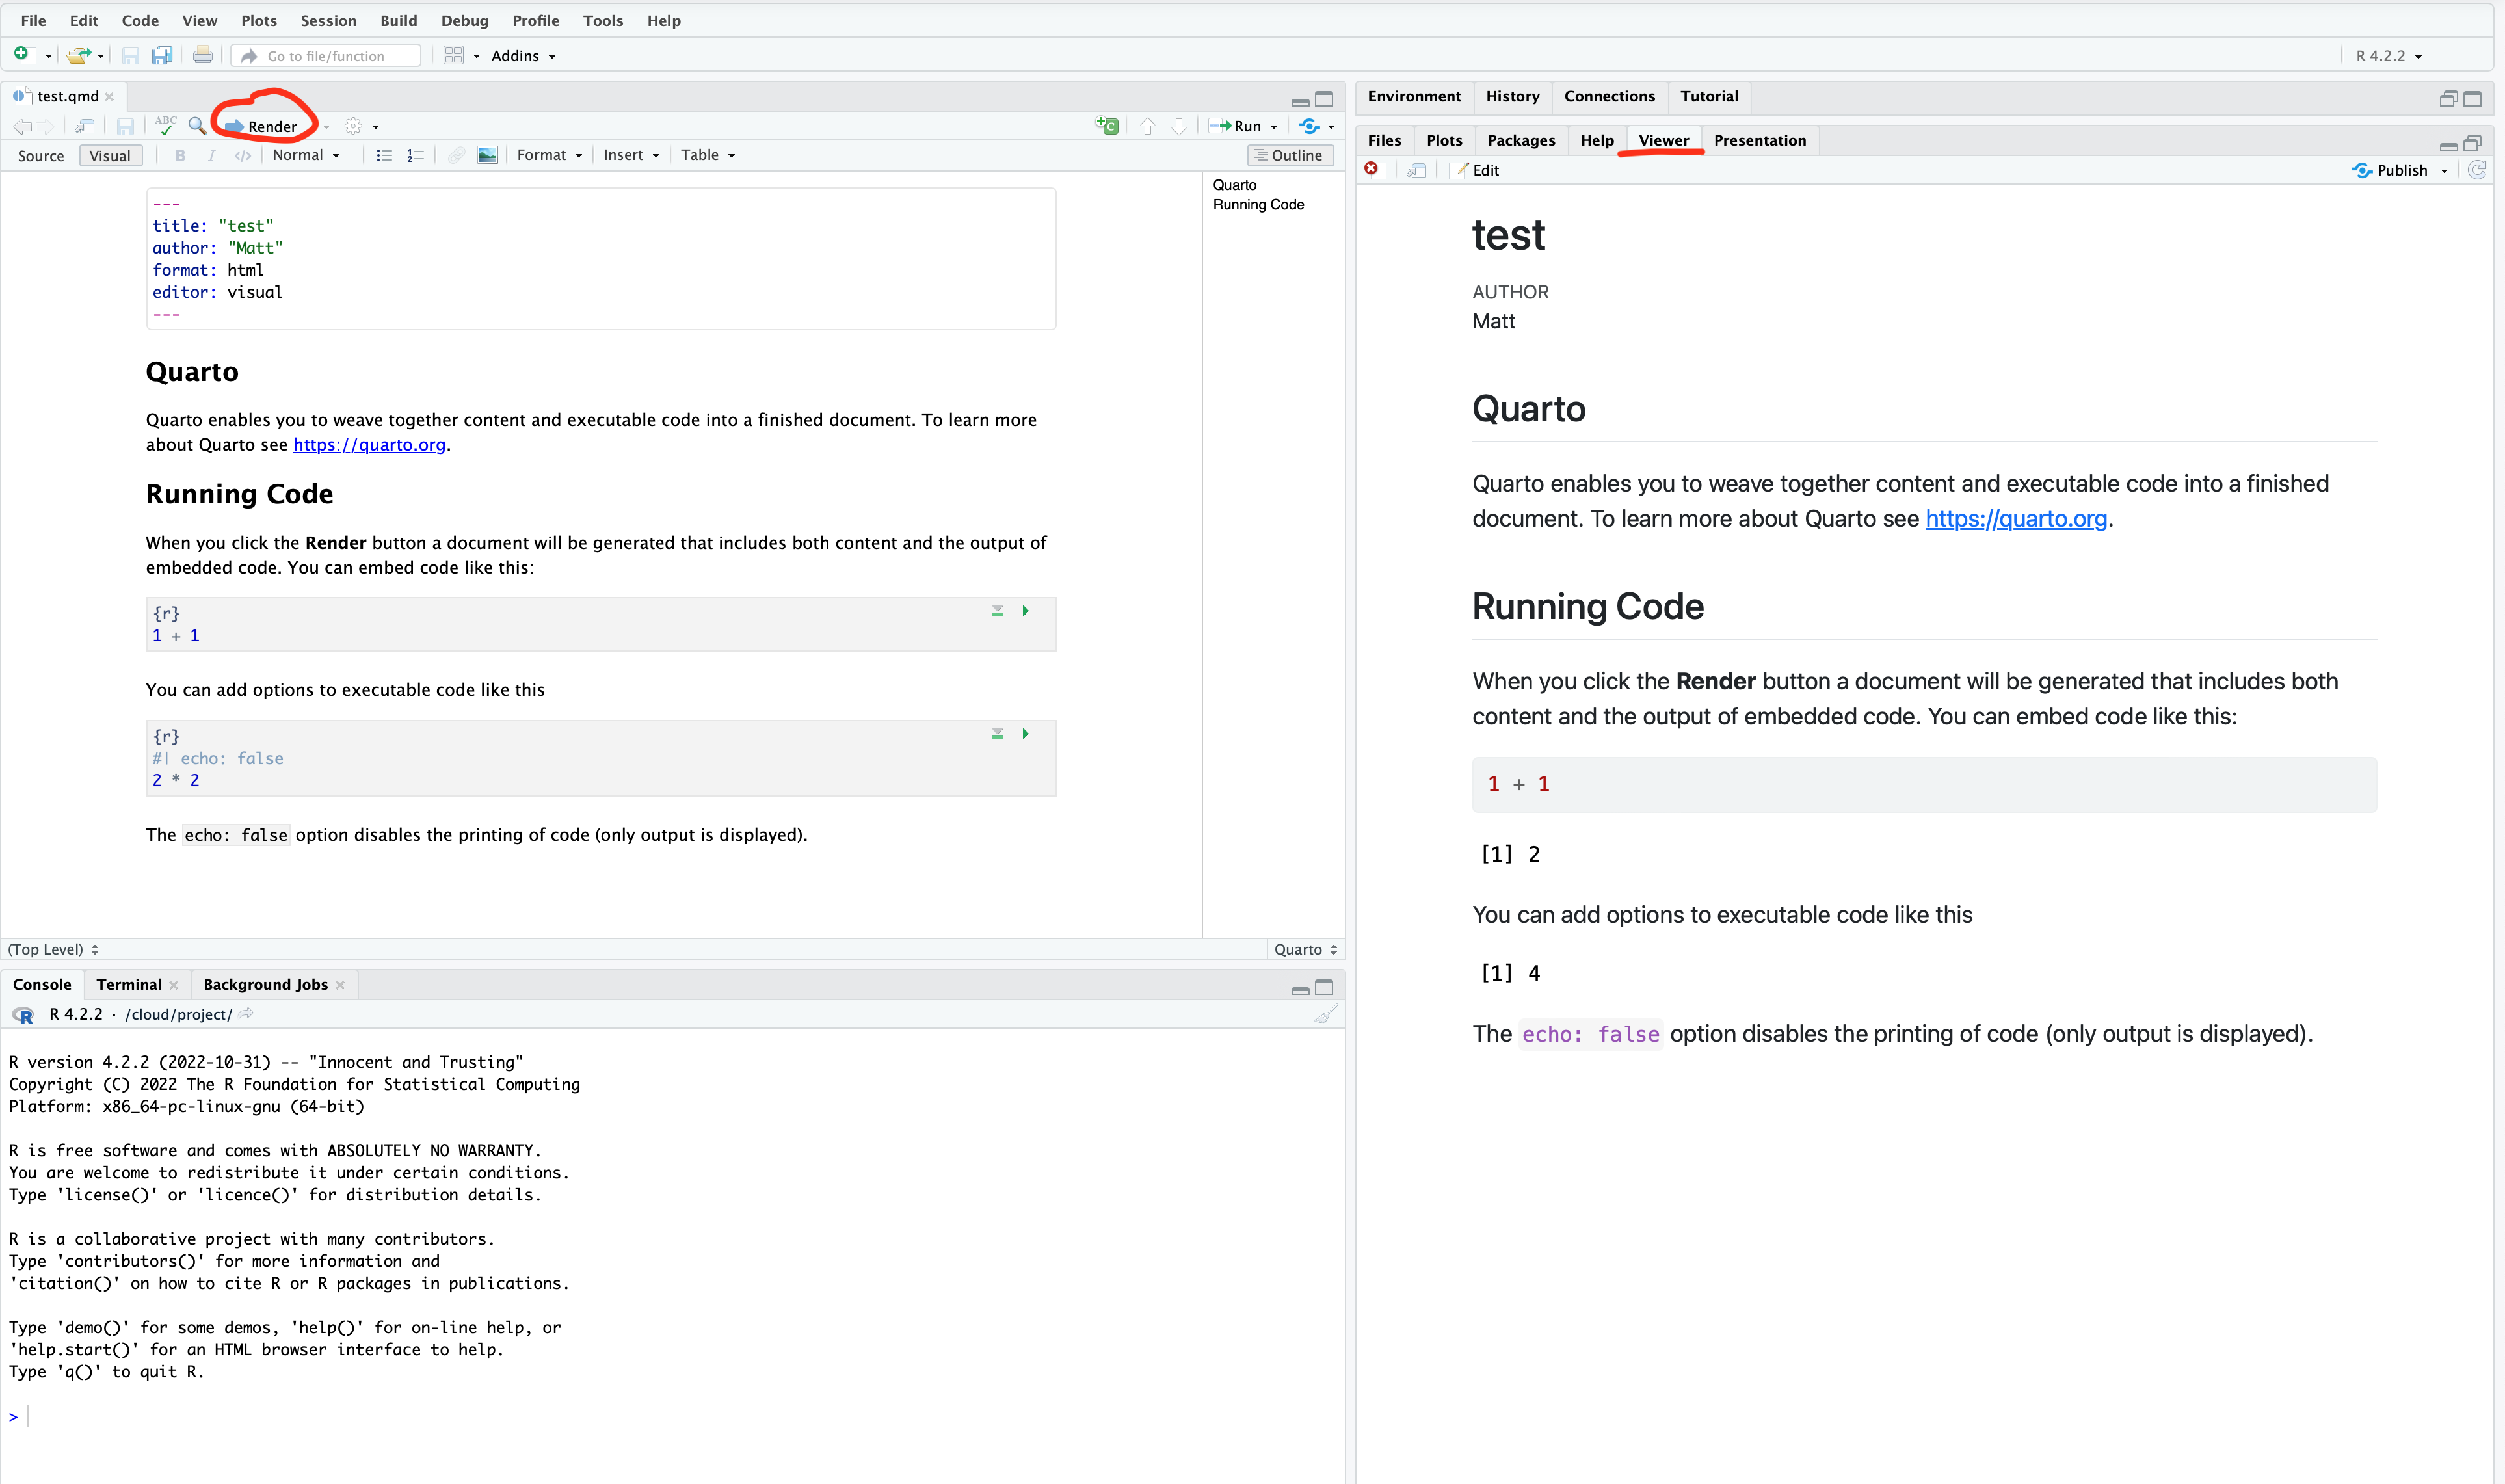Toggle numbered list
Screen dimensions: 2505x1484
(x=416, y=155)
